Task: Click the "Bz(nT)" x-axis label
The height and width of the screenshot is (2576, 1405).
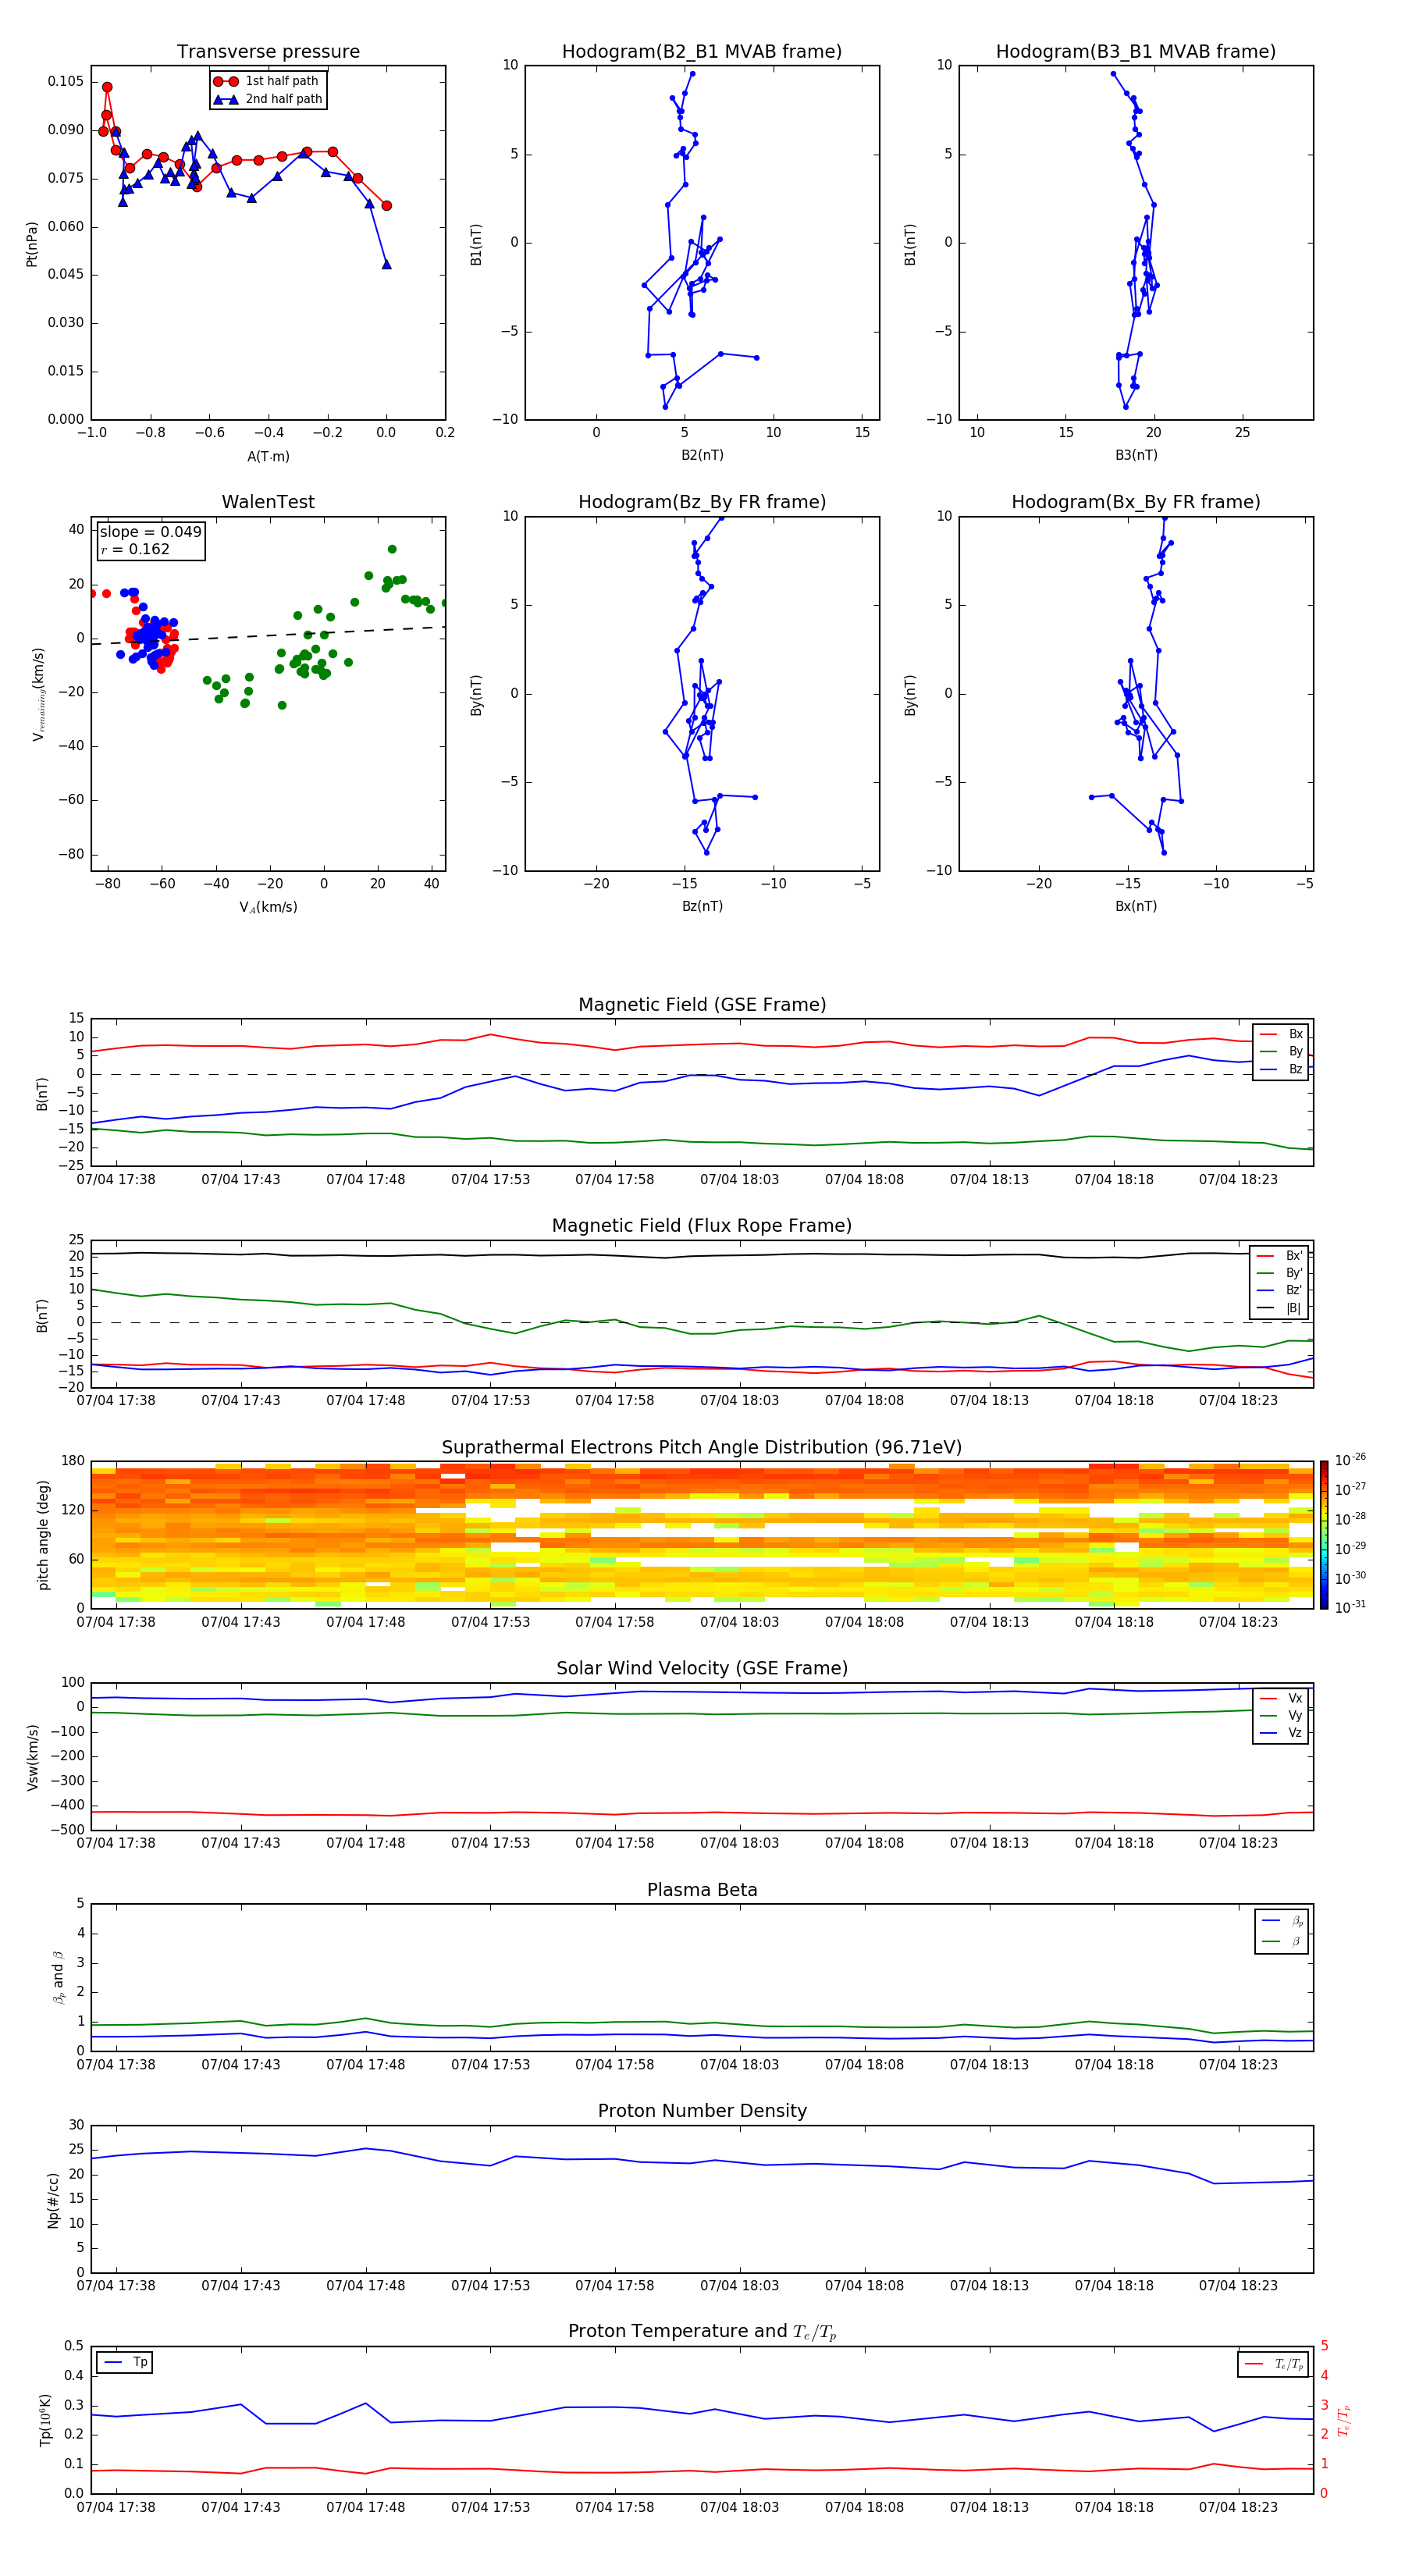Action: click(x=702, y=906)
